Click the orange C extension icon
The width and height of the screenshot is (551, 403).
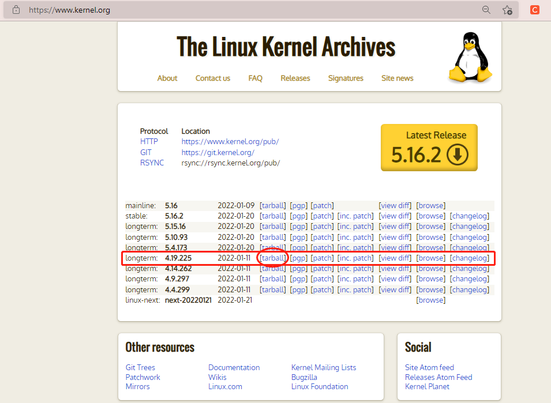click(534, 10)
